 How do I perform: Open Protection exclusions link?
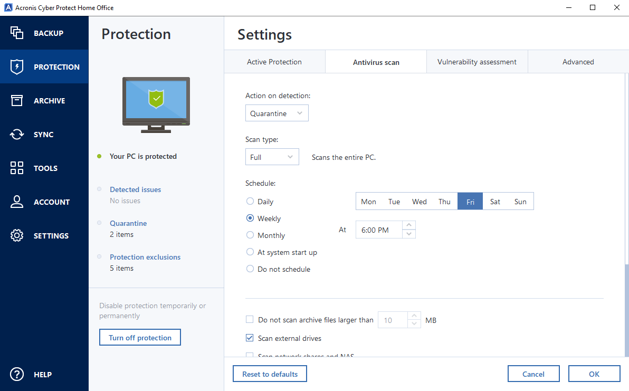tap(145, 256)
